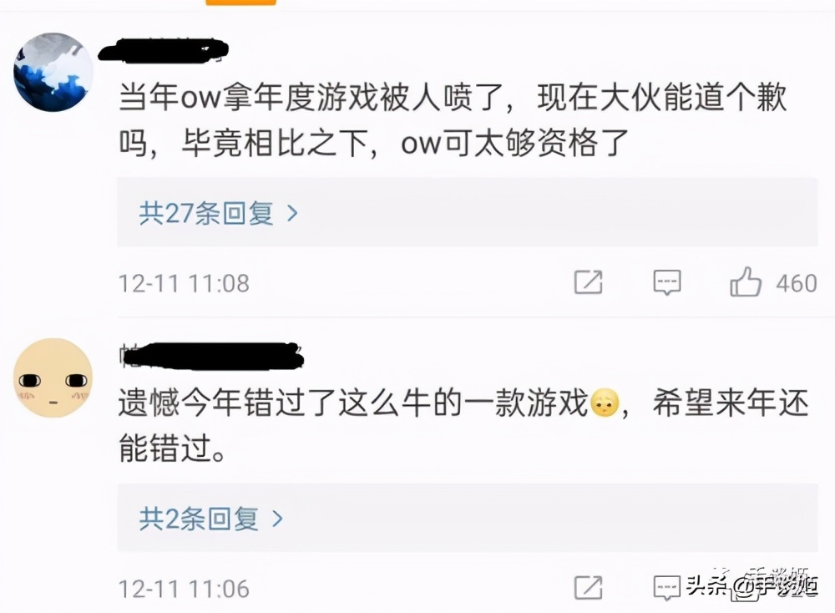
Task: Open the beige cartoon face avatar profile
Action: point(53,377)
